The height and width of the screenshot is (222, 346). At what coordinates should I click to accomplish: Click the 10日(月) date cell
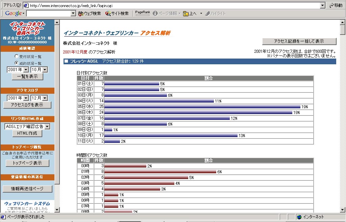(x=85, y=135)
